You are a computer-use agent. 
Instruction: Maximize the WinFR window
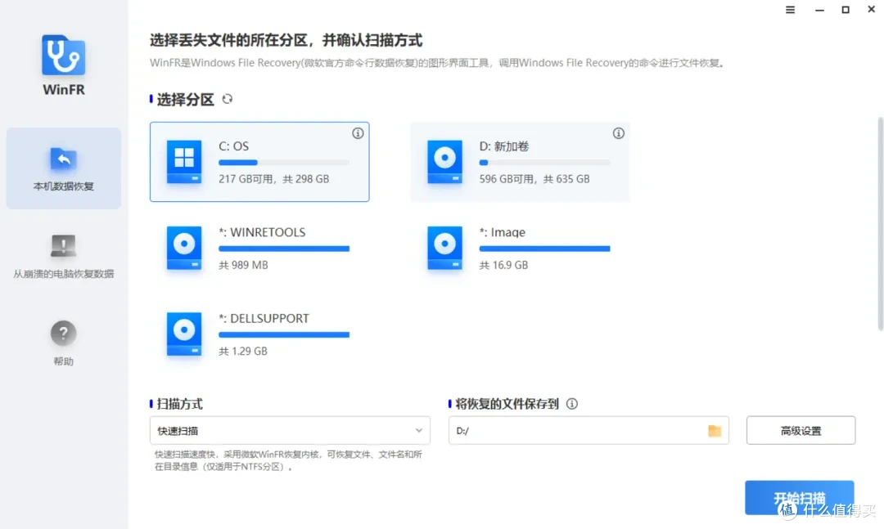click(845, 10)
